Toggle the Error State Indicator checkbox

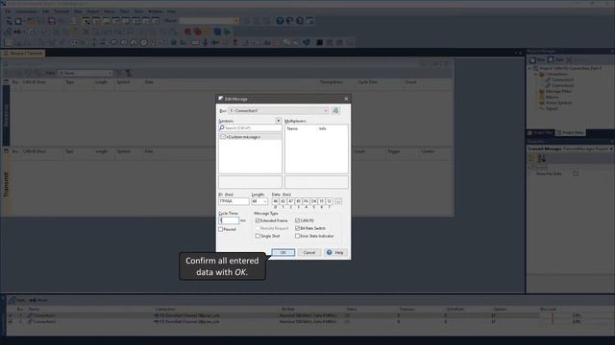(297, 236)
